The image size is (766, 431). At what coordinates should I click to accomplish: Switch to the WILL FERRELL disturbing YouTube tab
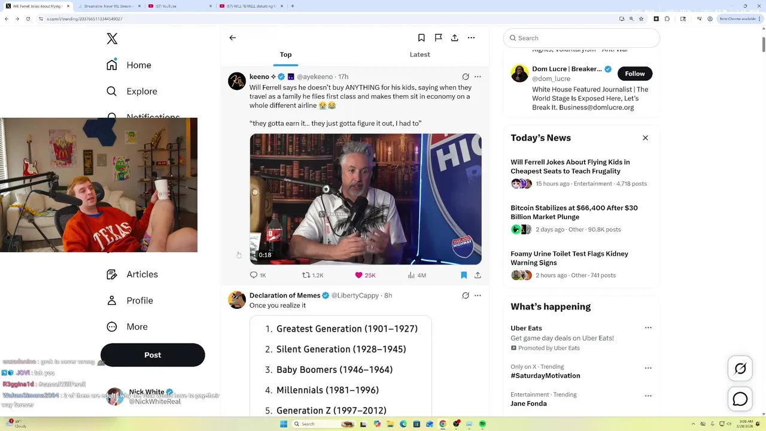click(x=251, y=6)
